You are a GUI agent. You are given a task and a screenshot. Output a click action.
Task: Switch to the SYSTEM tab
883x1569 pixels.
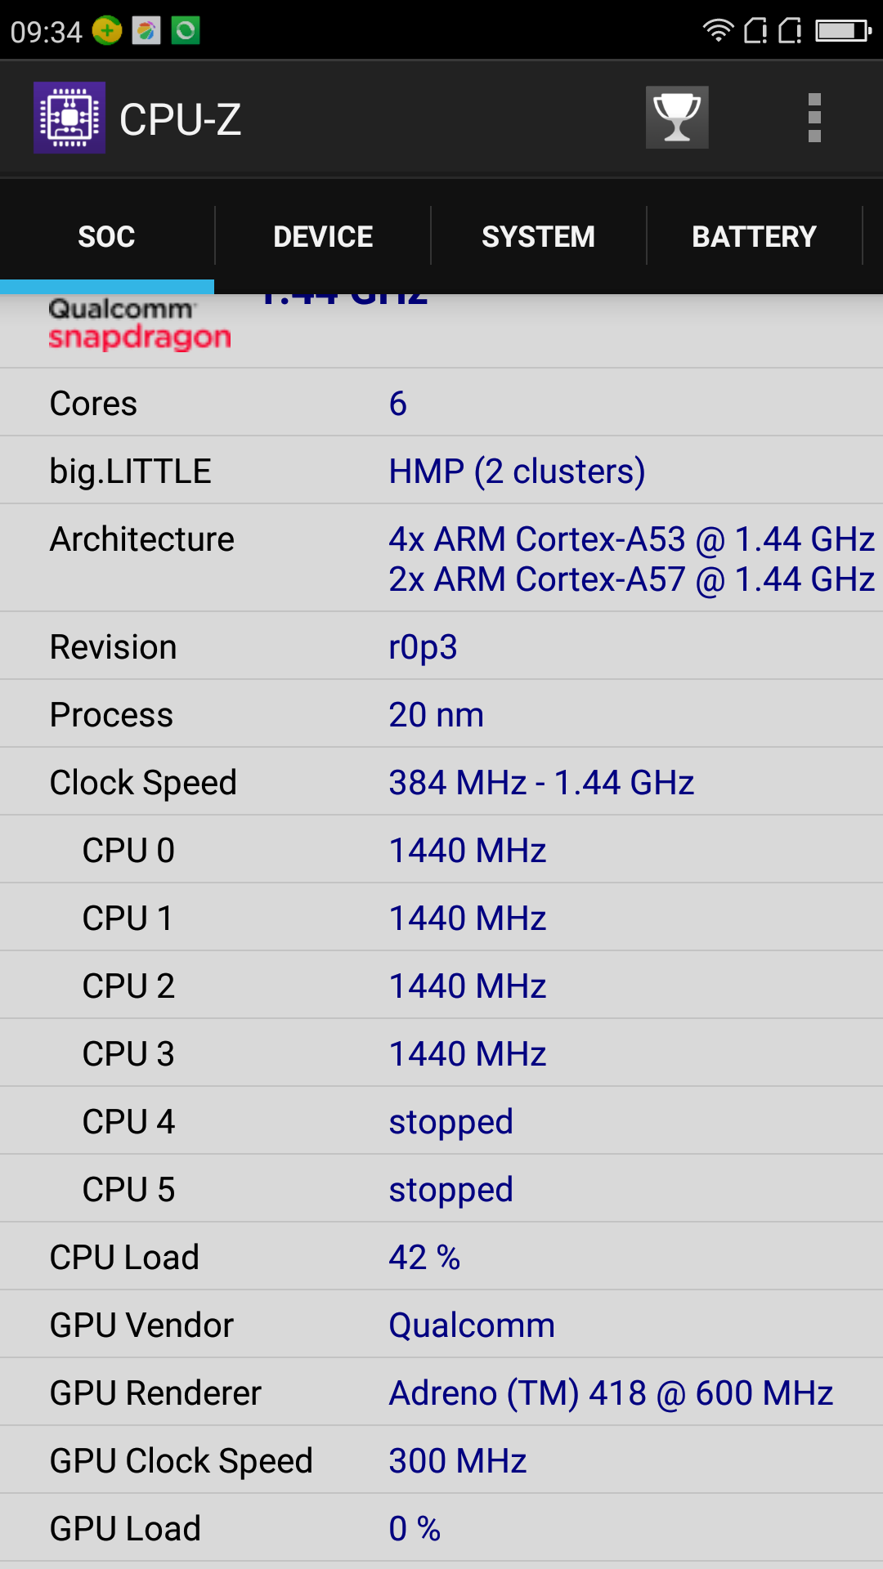pyautogui.click(x=538, y=237)
